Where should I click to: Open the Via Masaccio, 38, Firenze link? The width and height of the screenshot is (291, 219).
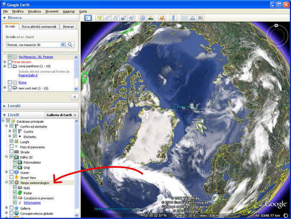[x=36, y=57]
